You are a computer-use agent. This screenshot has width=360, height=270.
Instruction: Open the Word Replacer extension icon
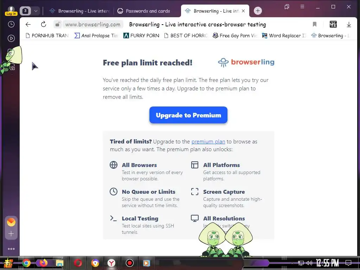click(x=333, y=24)
